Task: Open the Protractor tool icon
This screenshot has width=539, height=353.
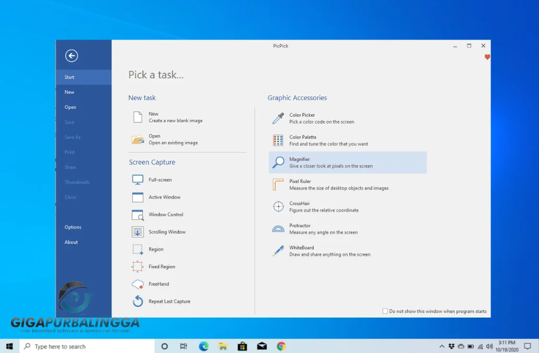Action: click(x=278, y=229)
